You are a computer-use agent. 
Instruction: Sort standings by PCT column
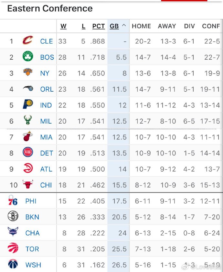click(98, 26)
